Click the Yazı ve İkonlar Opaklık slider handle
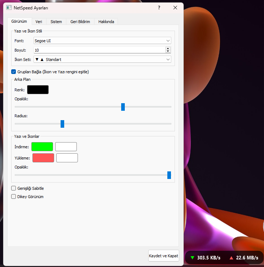The height and width of the screenshot is (267, 264). point(169,175)
